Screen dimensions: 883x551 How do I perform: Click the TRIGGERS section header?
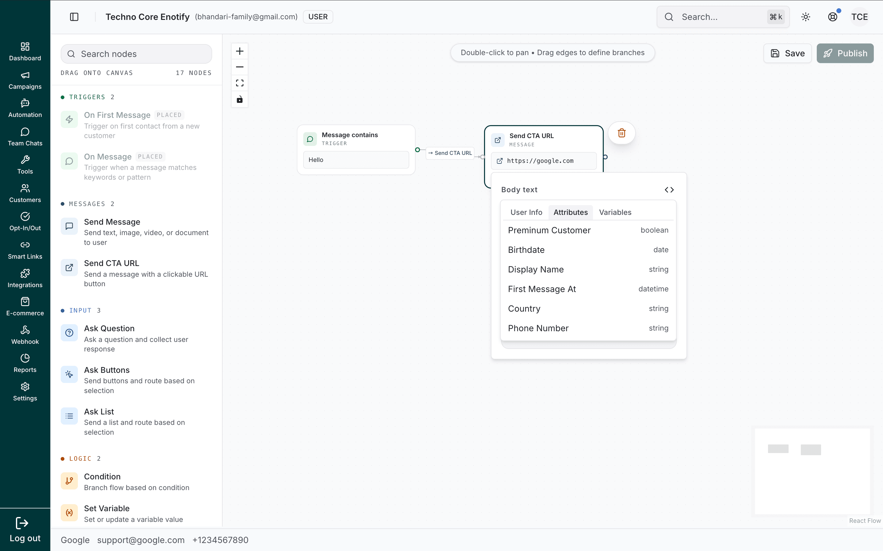coord(88,97)
